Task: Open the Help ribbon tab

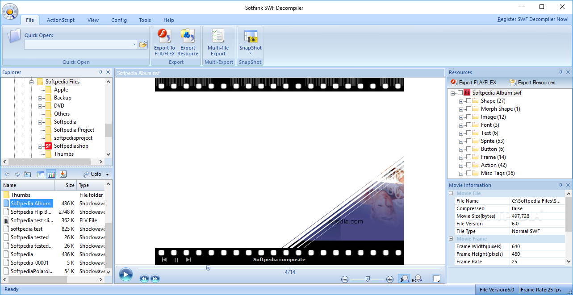Action: [x=169, y=20]
